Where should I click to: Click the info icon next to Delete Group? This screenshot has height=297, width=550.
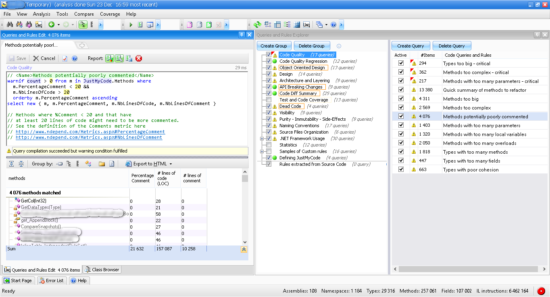[339, 46]
